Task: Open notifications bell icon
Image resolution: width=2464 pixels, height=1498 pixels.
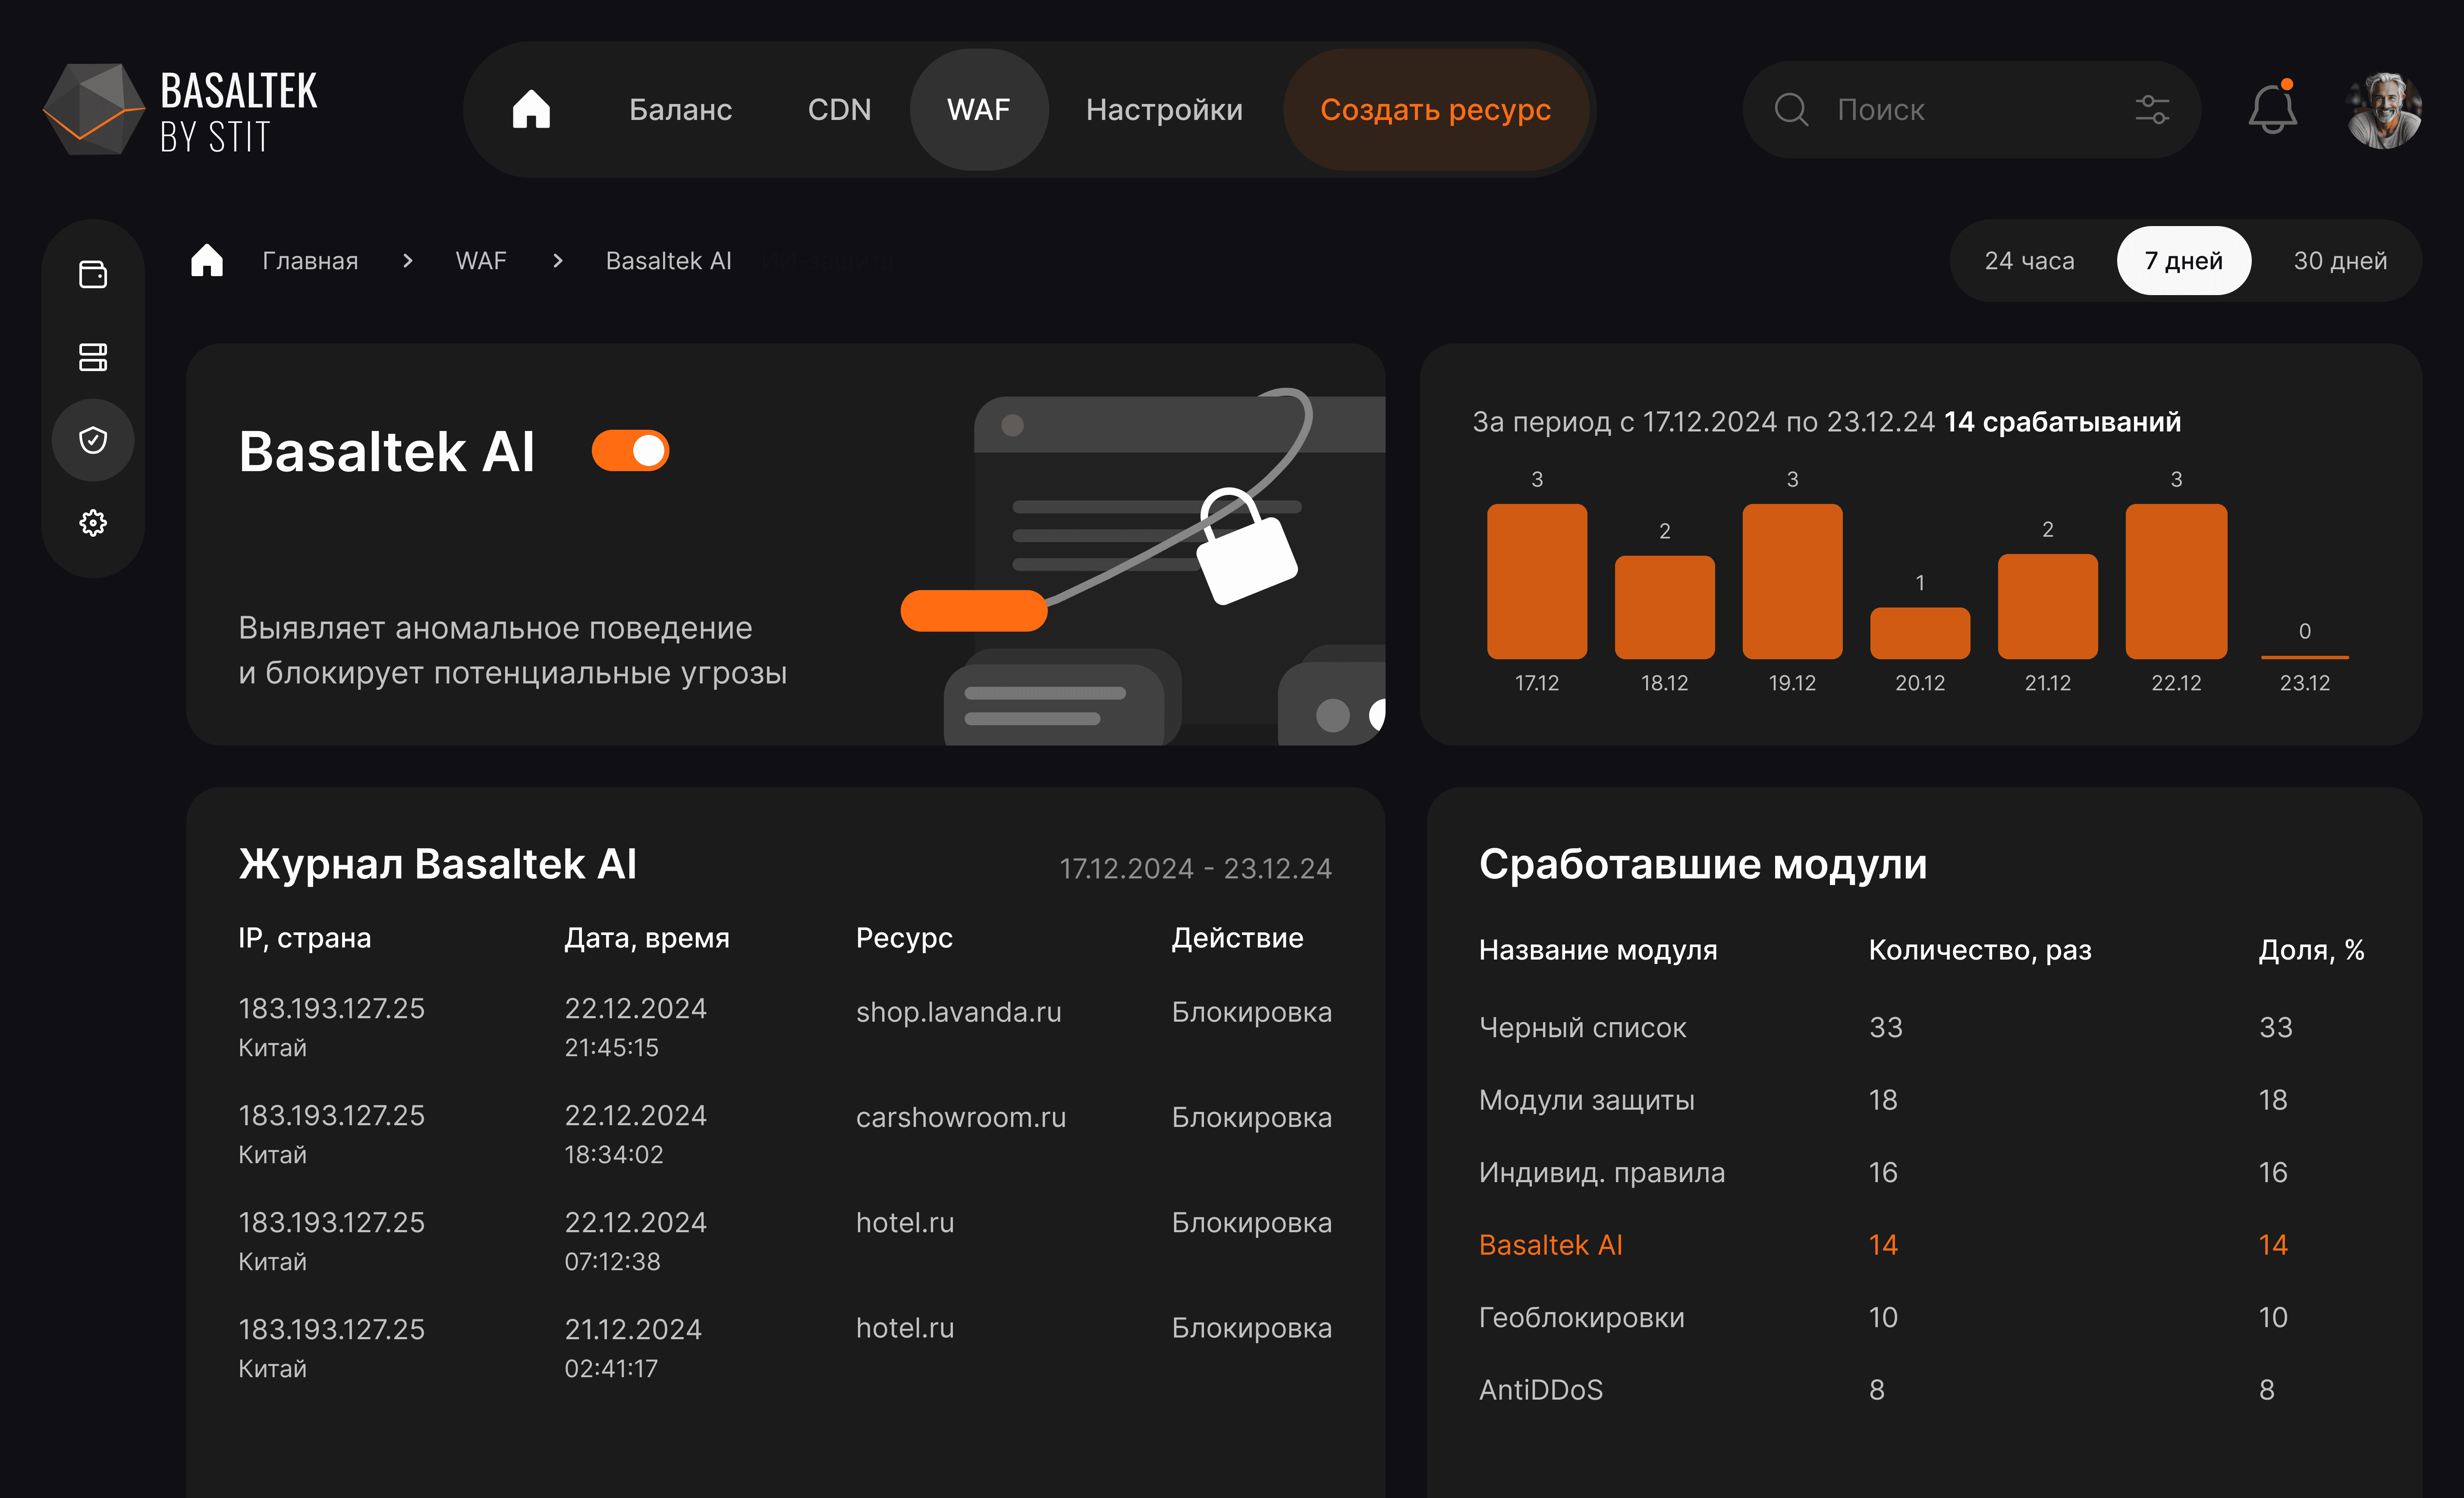Action: [x=2272, y=109]
